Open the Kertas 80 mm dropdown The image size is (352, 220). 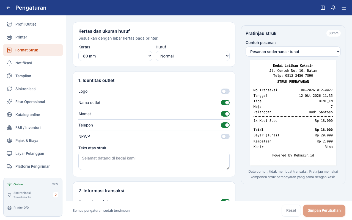115,56
